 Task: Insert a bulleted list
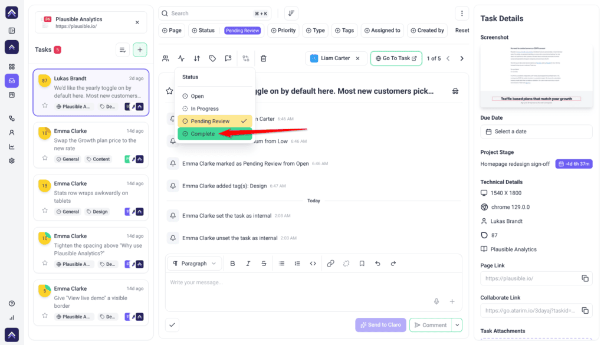tap(281, 264)
